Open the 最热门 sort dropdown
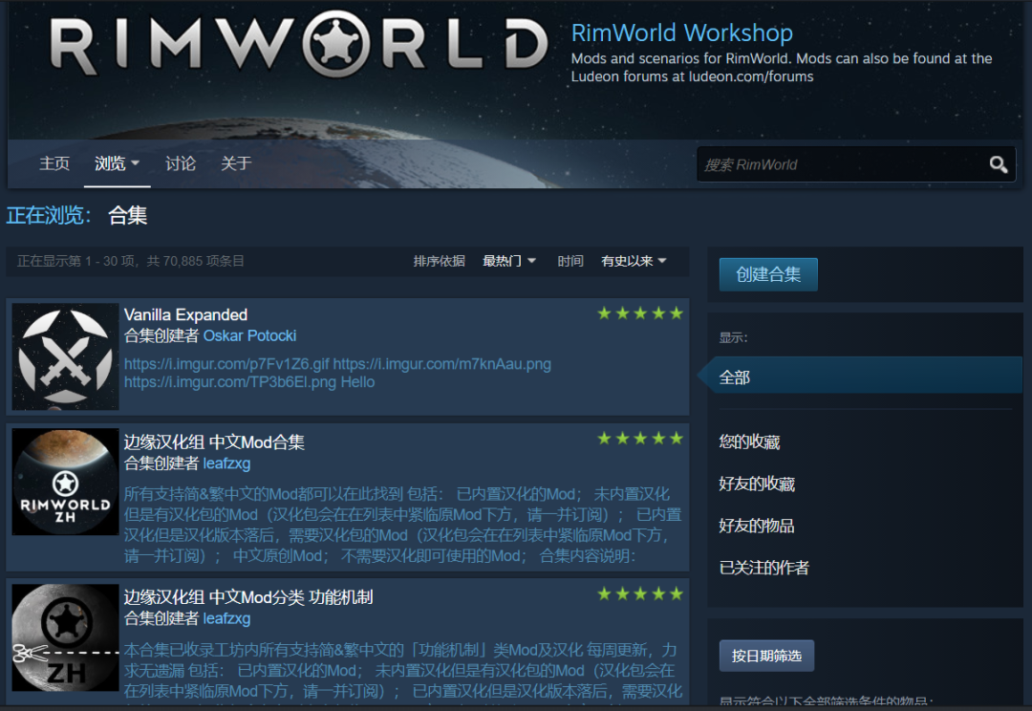The height and width of the screenshot is (711, 1032). click(508, 261)
